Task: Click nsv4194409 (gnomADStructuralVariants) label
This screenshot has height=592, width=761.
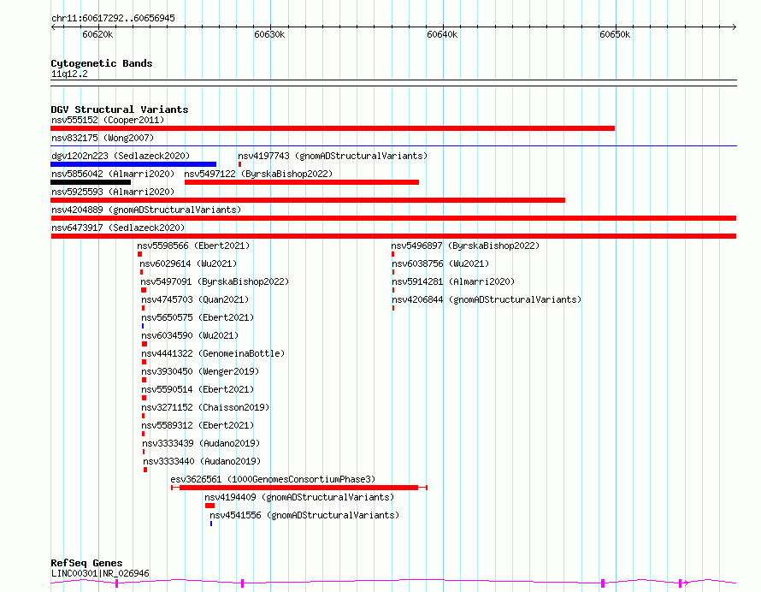Action: (x=299, y=497)
